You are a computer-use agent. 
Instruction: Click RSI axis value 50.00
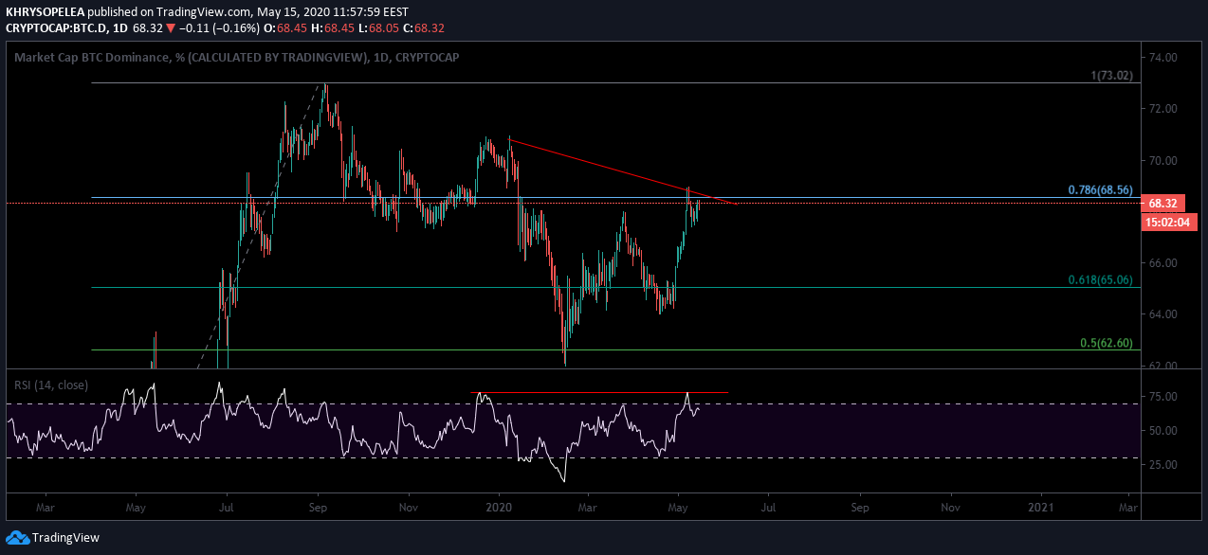click(x=1162, y=430)
